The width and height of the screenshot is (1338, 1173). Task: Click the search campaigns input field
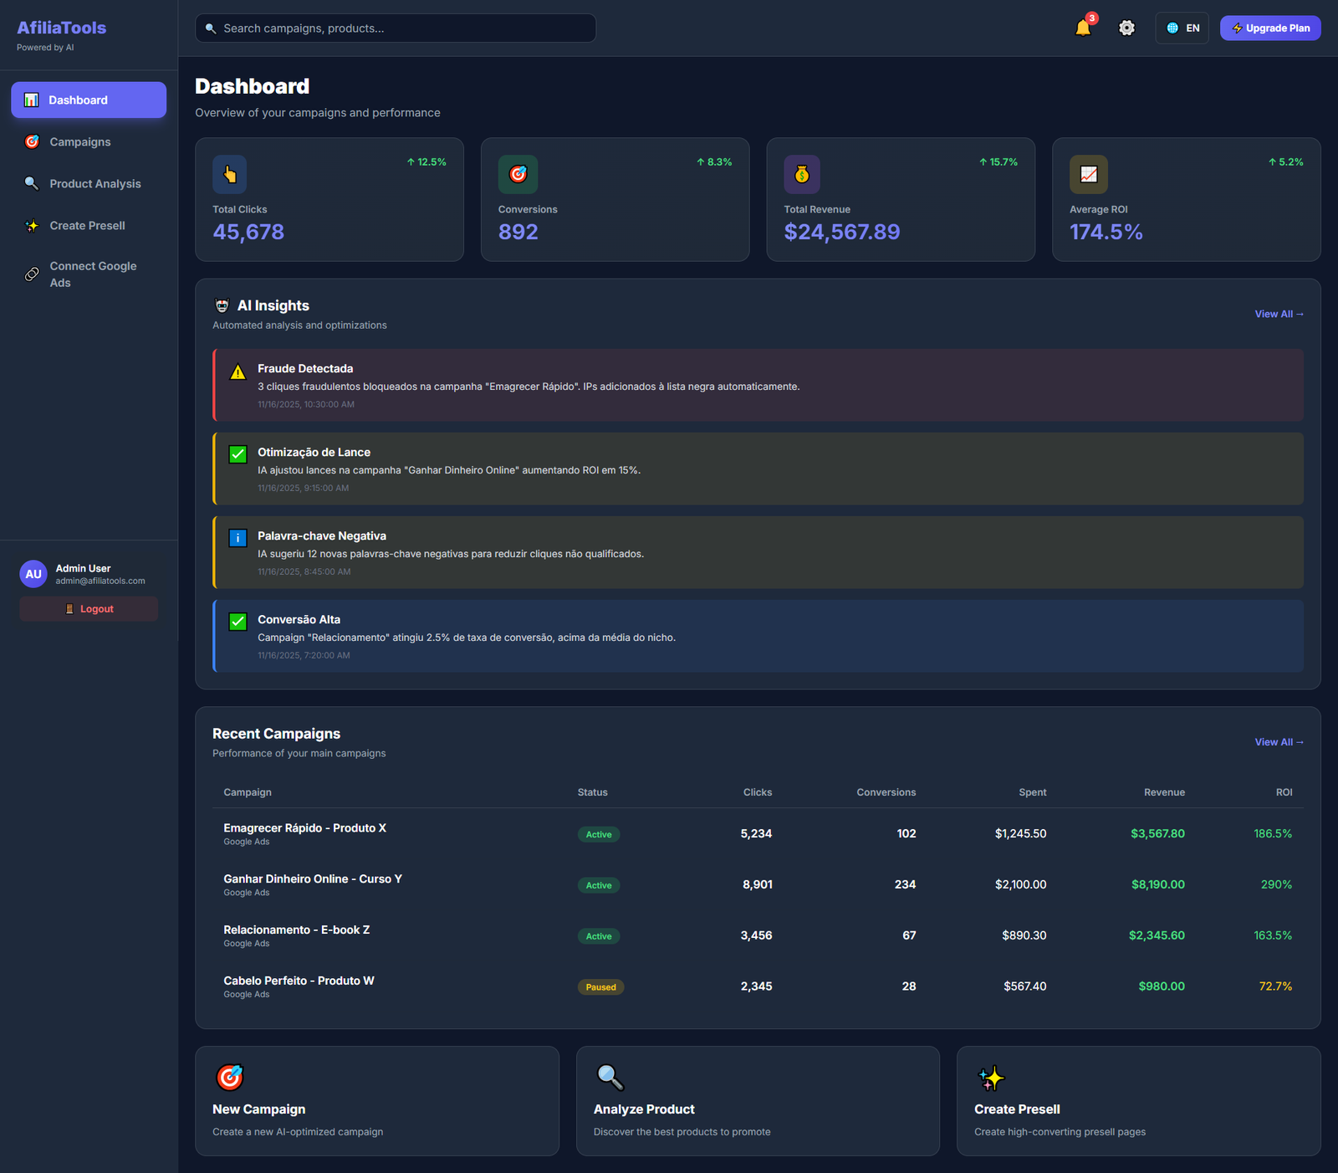[x=395, y=28]
